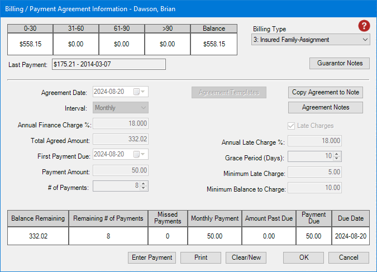Click the number of Payments stepper

tap(144, 187)
